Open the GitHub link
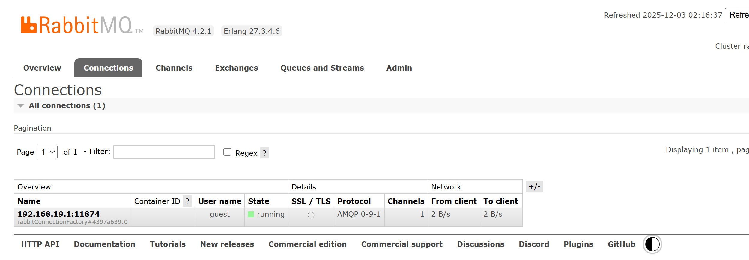The width and height of the screenshot is (749, 260). (x=621, y=244)
